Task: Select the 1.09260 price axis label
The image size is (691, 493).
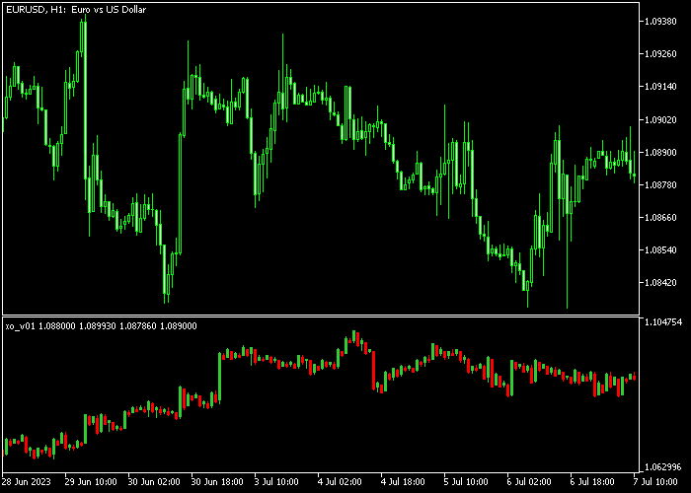Action: click(660, 53)
